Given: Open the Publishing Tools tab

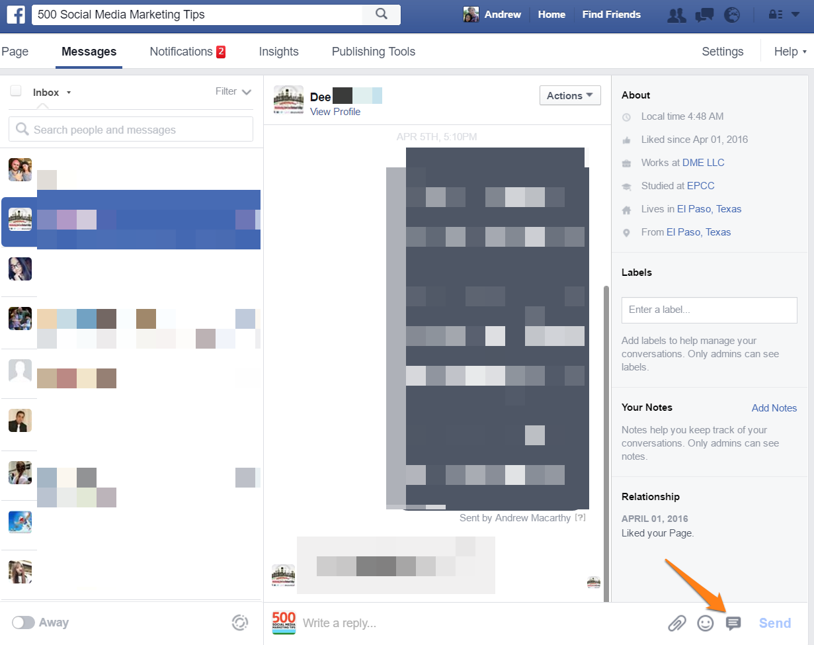Looking at the screenshot, I should (x=374, y=52).
